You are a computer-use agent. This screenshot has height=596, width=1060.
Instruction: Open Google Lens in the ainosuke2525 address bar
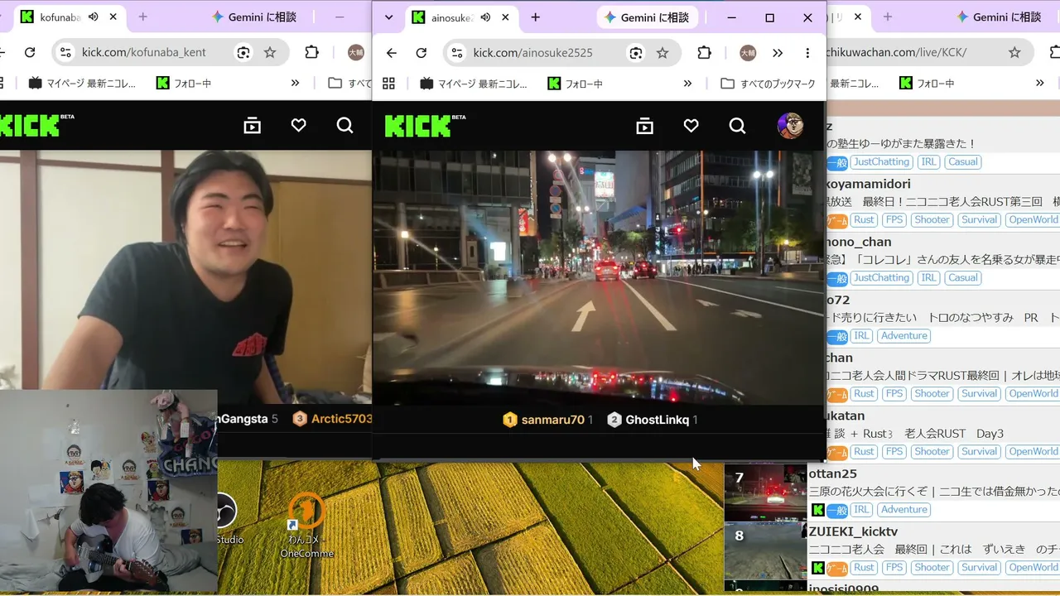[x=636, y=53]
